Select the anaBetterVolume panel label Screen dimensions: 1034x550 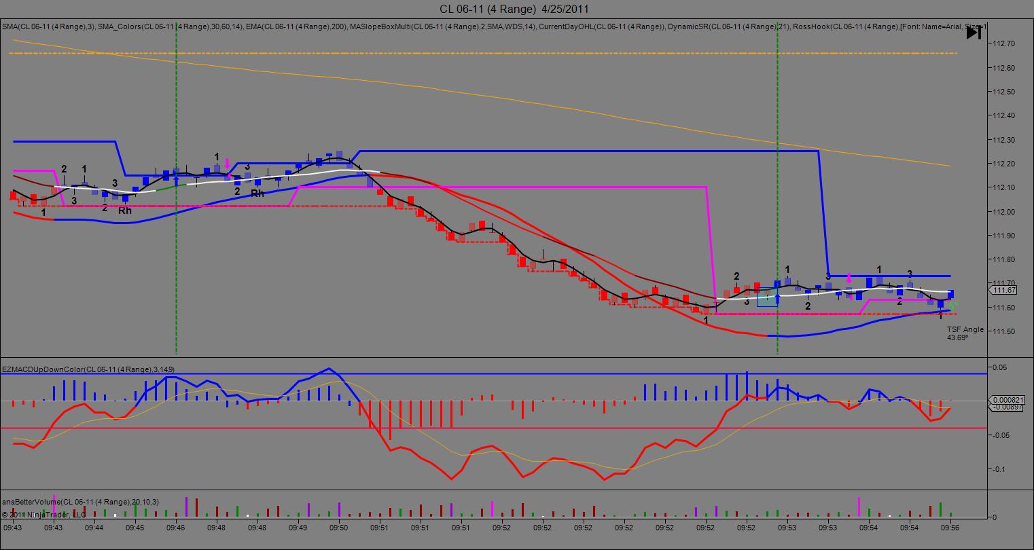81,501
